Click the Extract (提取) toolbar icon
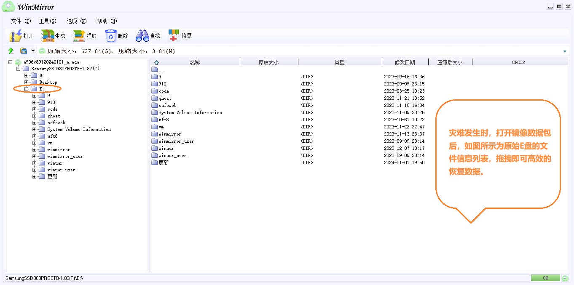574x285 pixels. click(79, 36)
